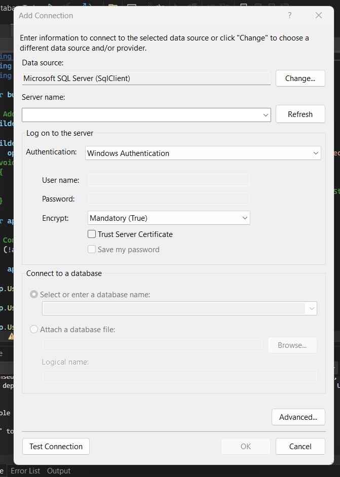Image resolution: width=340 pixels, height=477 pixels.
Task: Expand the database name dropdown
Action: click(311, 308)
